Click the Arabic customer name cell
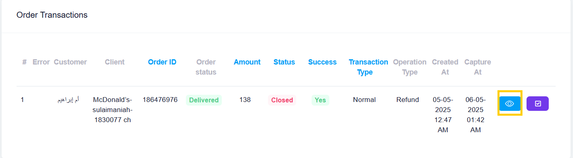The image size is (573, 158). (68, 100)
